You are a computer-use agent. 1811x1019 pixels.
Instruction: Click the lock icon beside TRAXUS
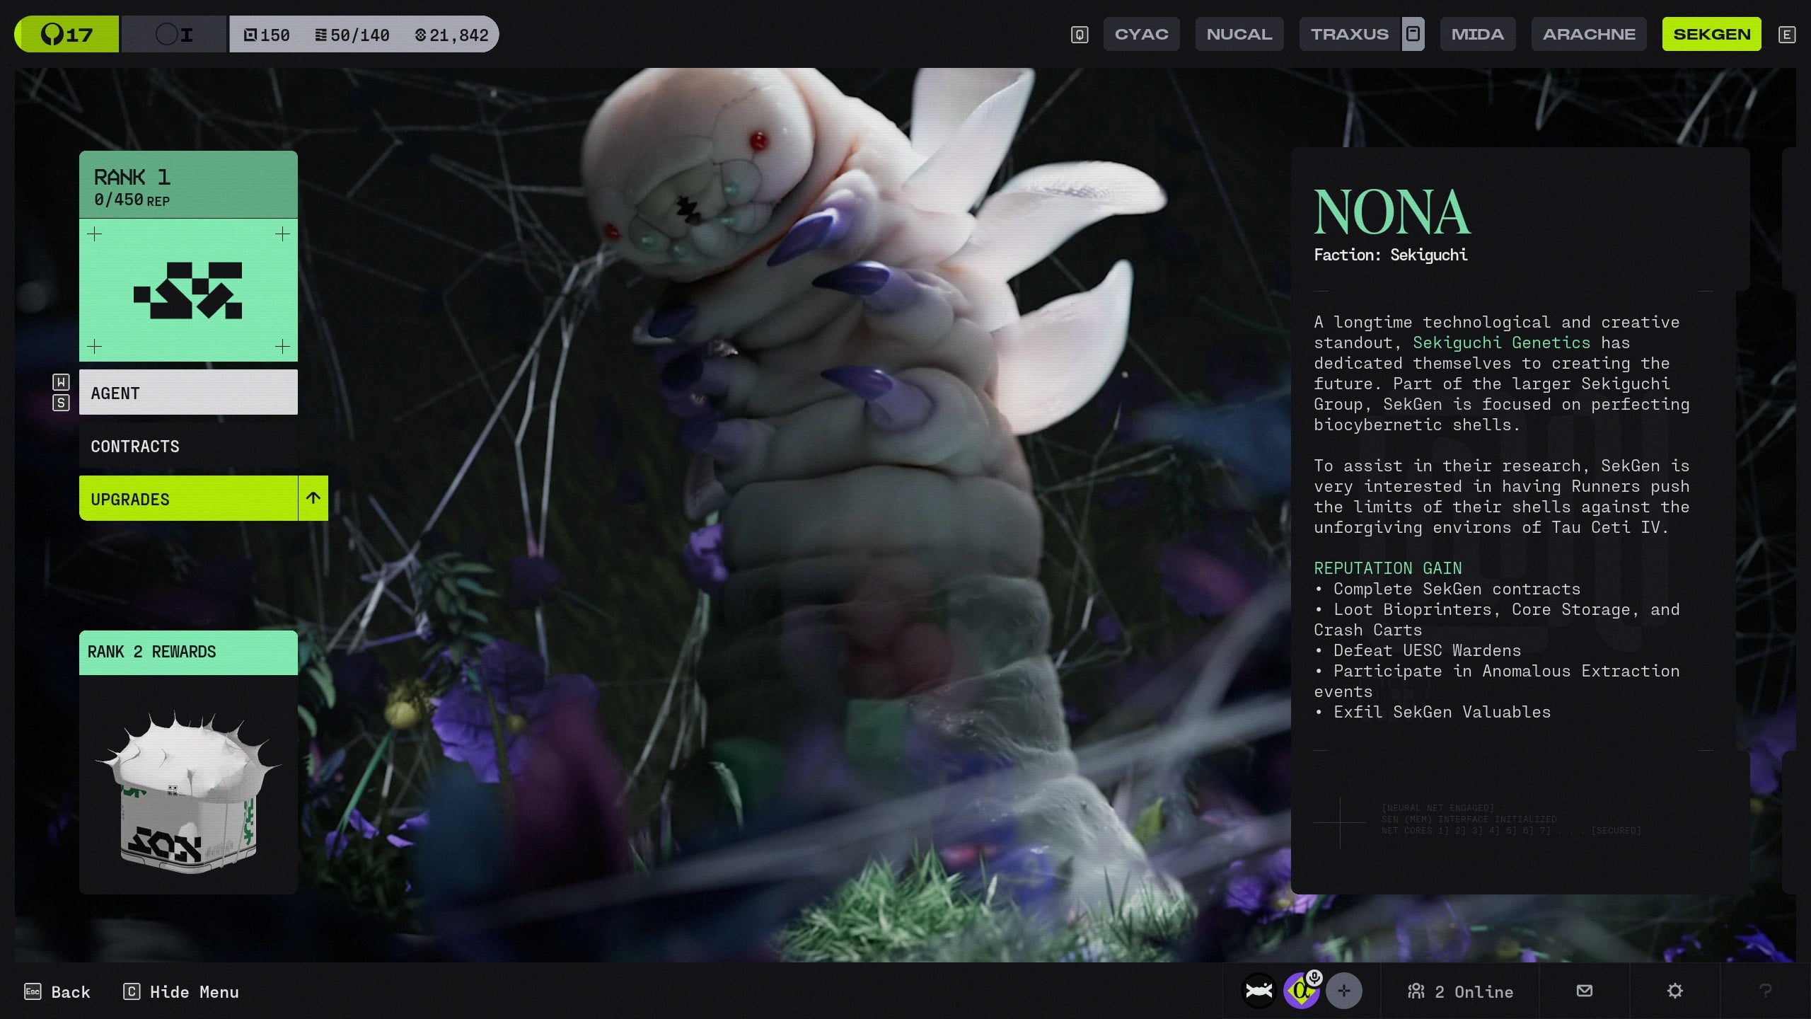pyautogui.click(x=1413, y=34)
